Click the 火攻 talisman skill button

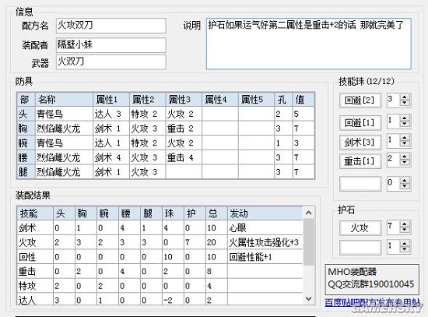(x=360, y=227)
